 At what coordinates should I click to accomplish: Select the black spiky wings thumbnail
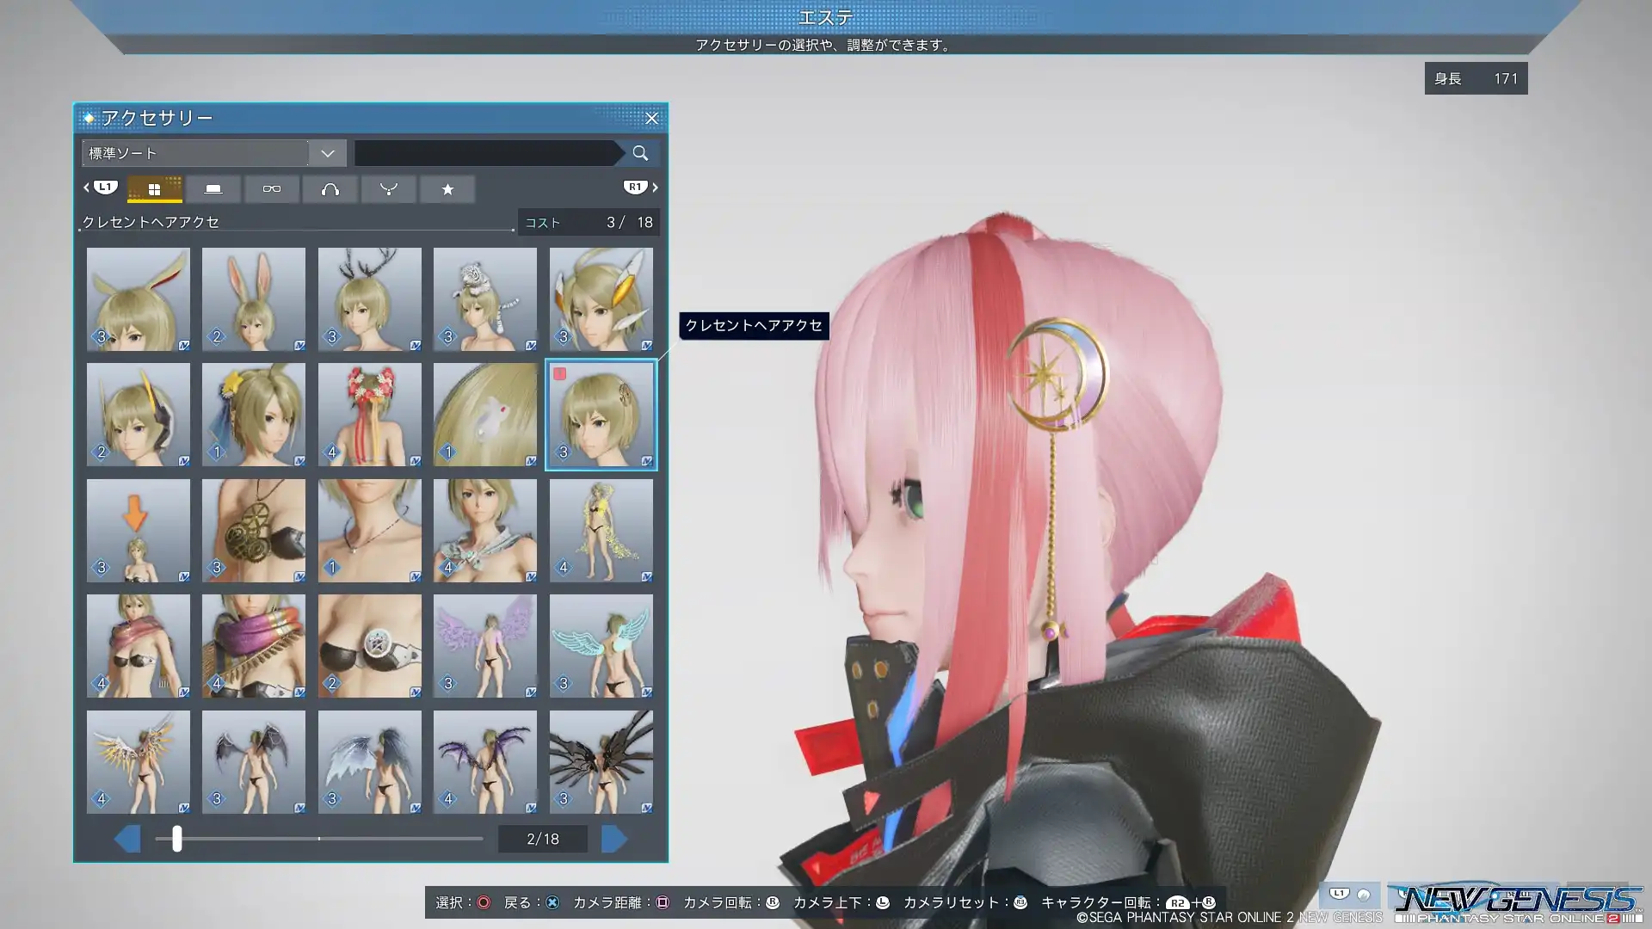click(x=601, y=762)
